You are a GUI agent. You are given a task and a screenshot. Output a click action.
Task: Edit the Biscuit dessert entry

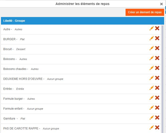click(x=151, y=48)
